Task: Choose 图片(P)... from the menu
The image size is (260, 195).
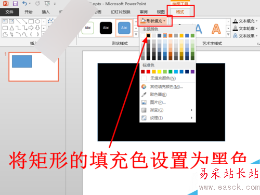Action: coord(167,102)
